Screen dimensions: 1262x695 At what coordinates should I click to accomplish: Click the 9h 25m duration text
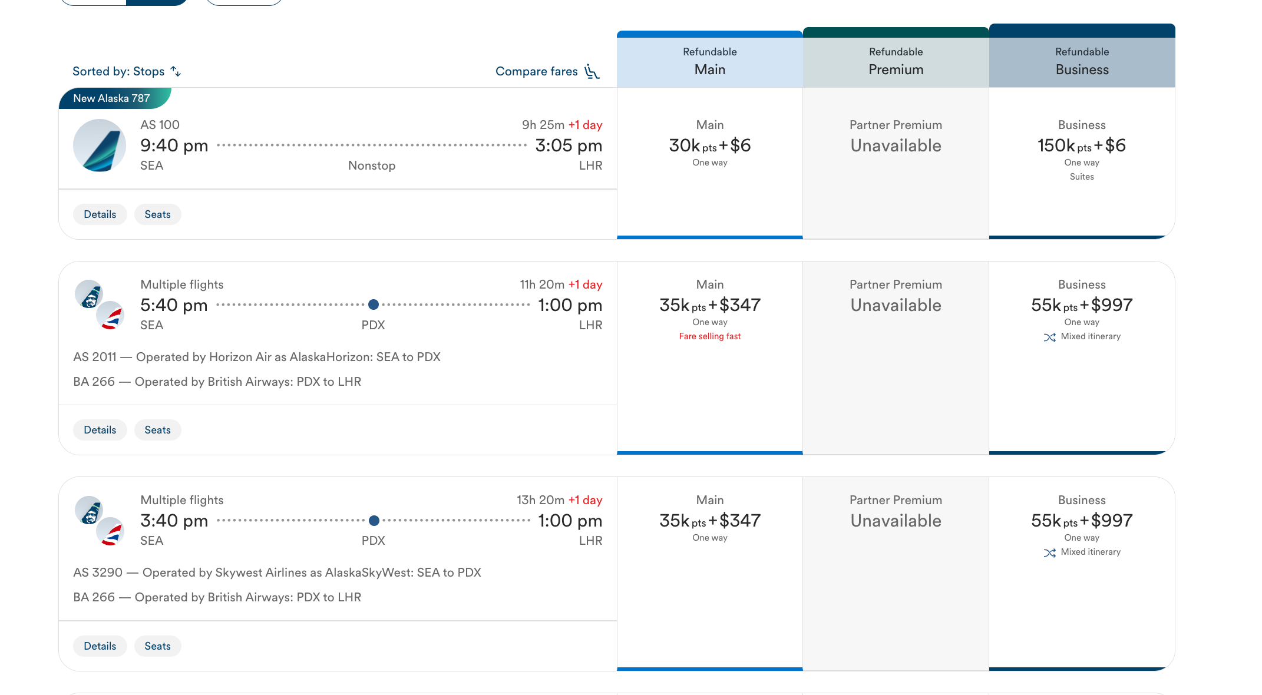(543, 125)
